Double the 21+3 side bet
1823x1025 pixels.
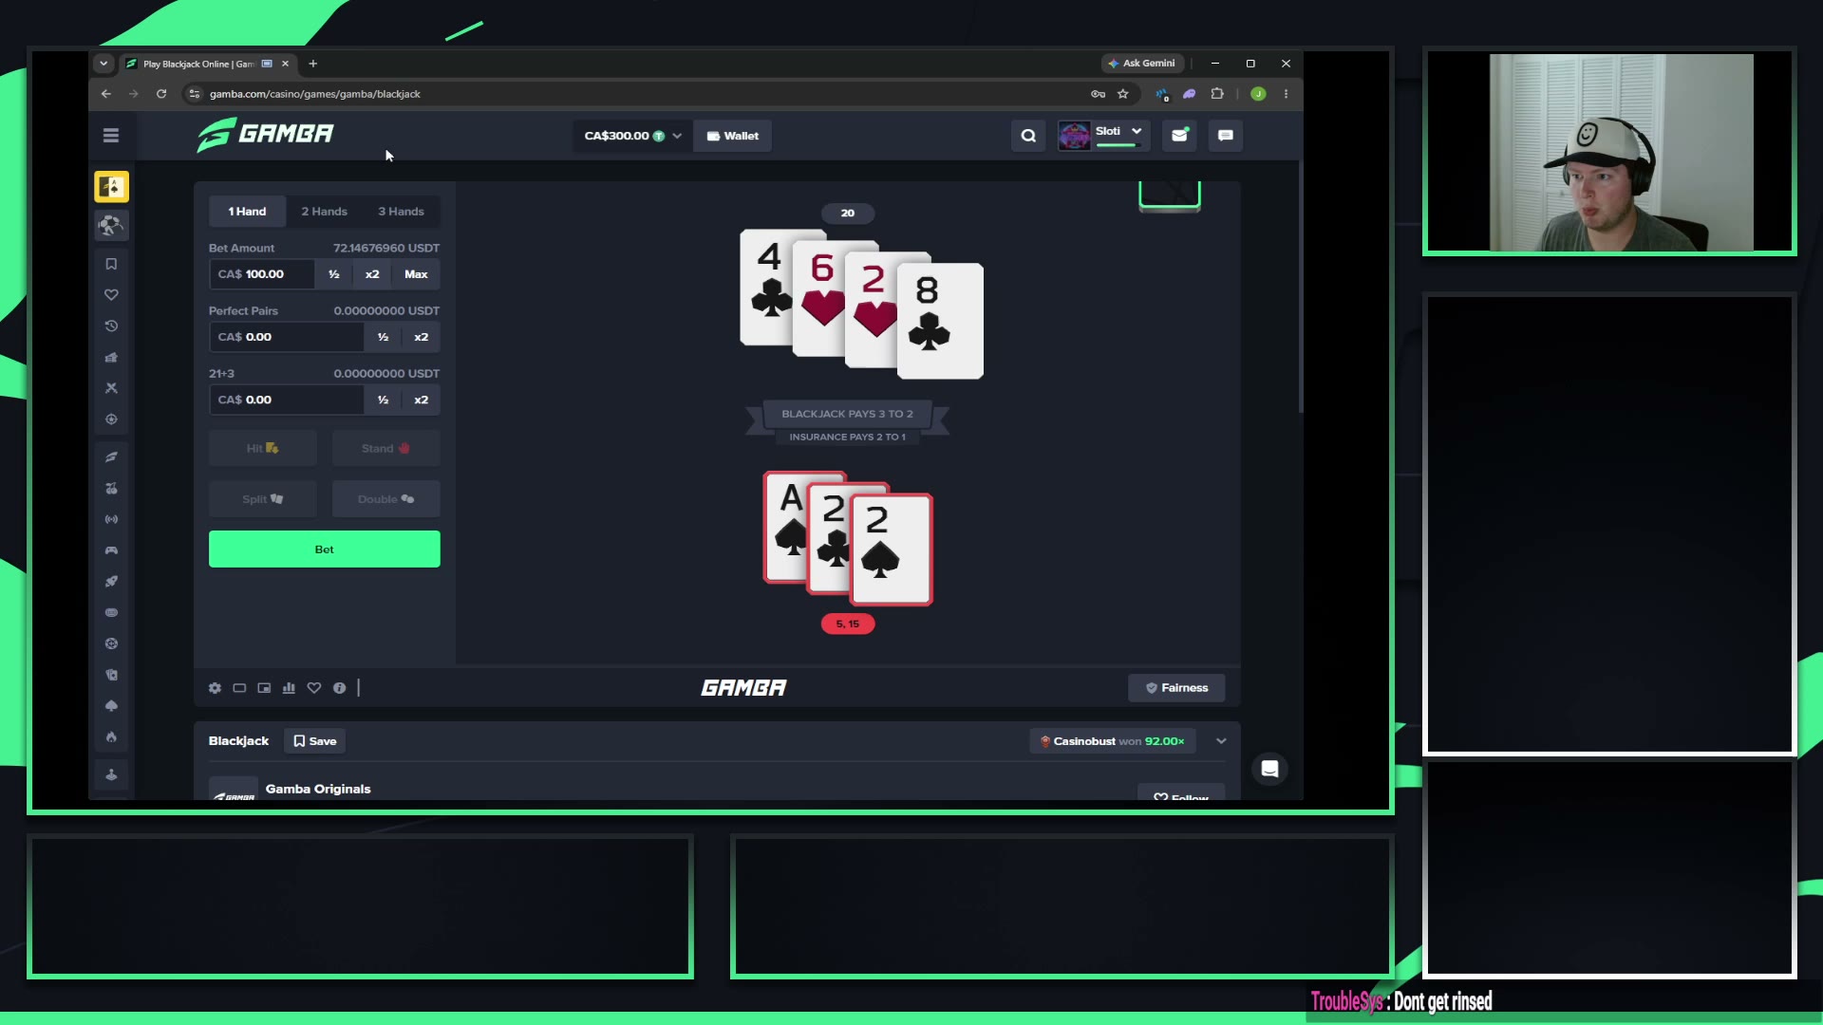tap(421, 400)
